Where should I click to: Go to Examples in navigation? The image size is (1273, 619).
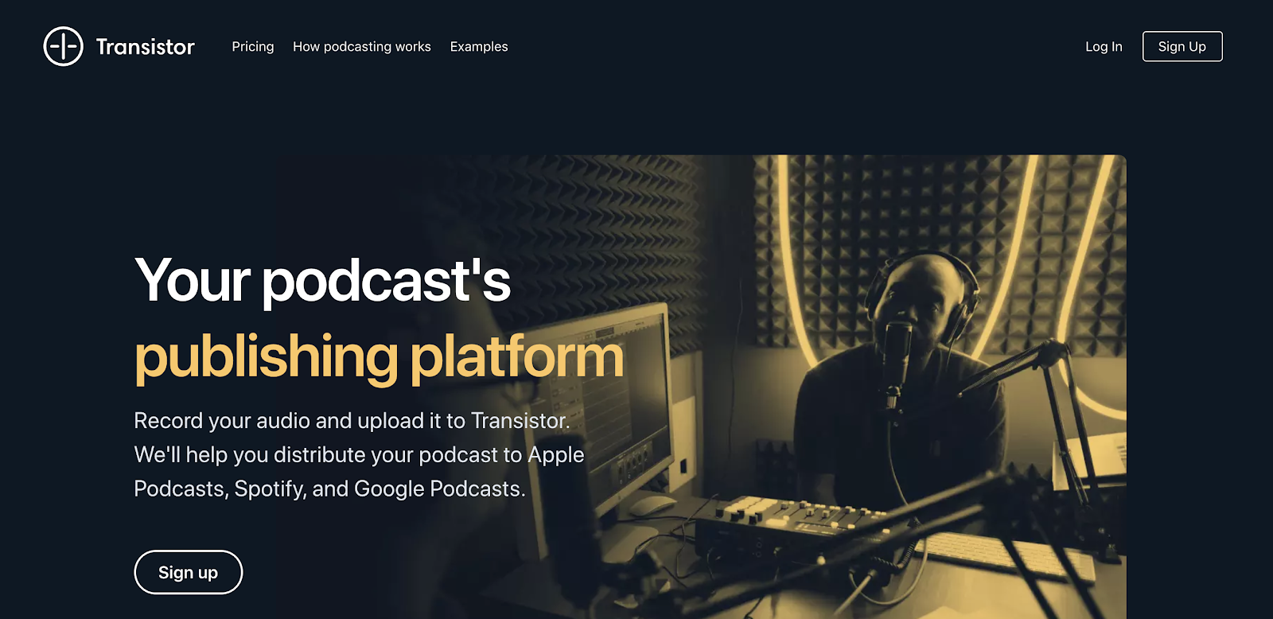(x=479, y=47)
